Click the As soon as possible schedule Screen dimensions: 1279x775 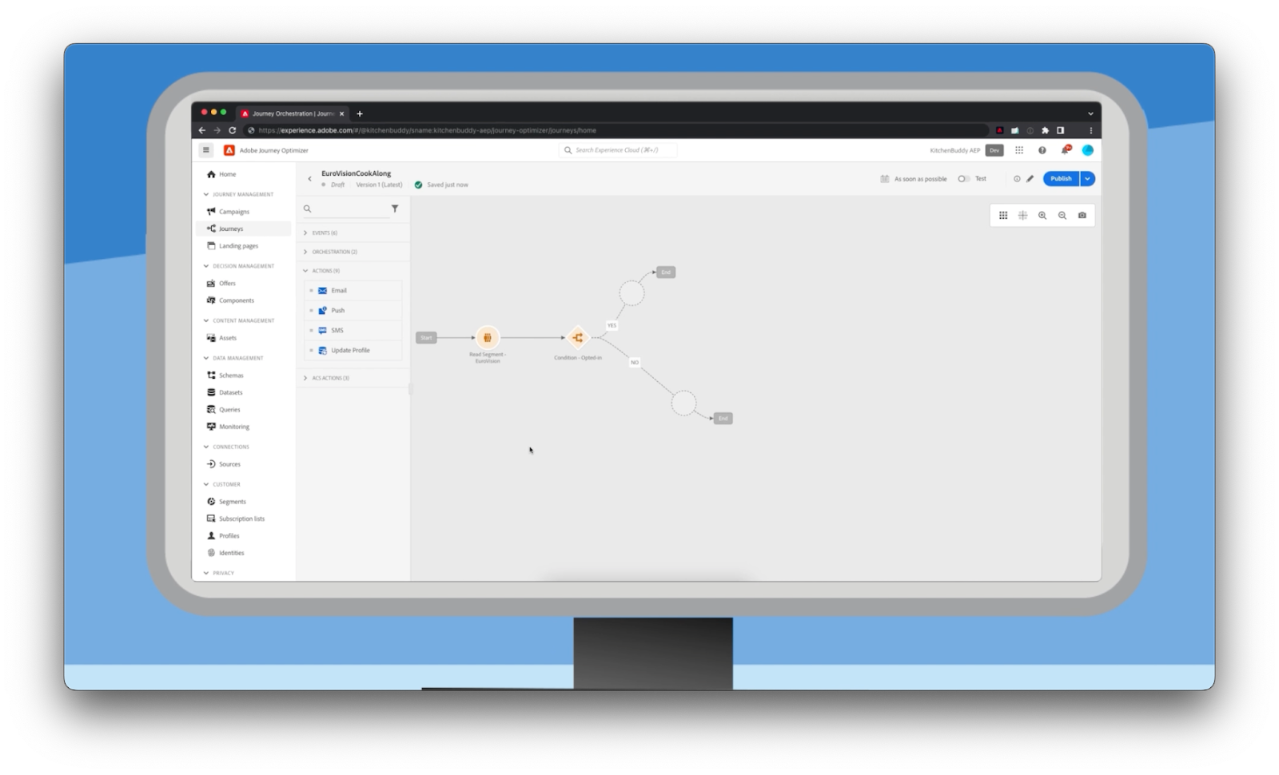914,179
